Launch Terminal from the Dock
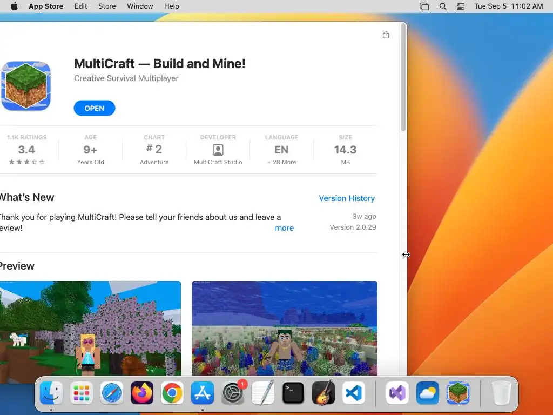 (x=293, y=393)
